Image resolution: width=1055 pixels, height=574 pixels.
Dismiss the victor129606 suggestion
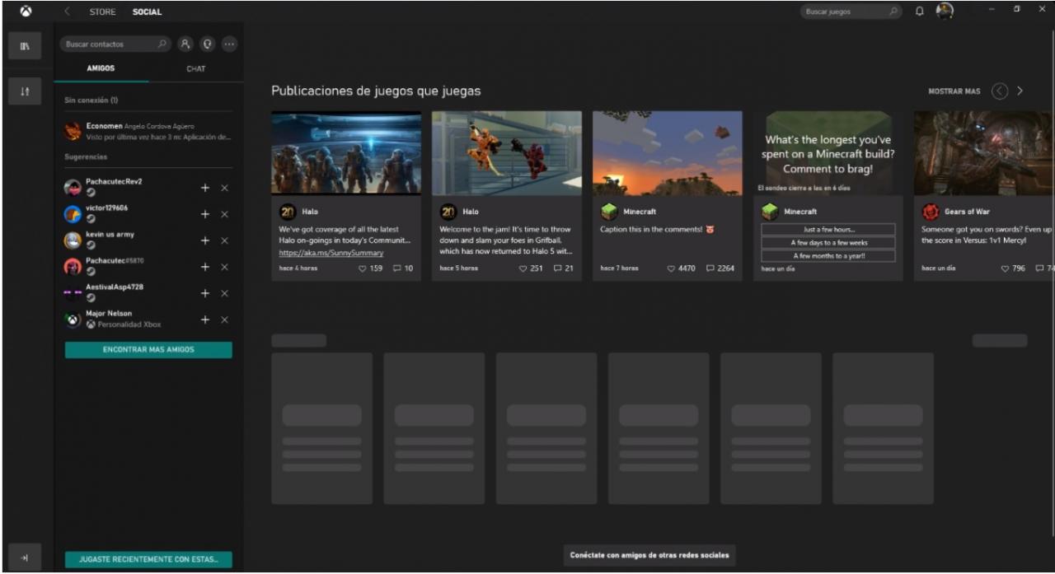[224, 214]
